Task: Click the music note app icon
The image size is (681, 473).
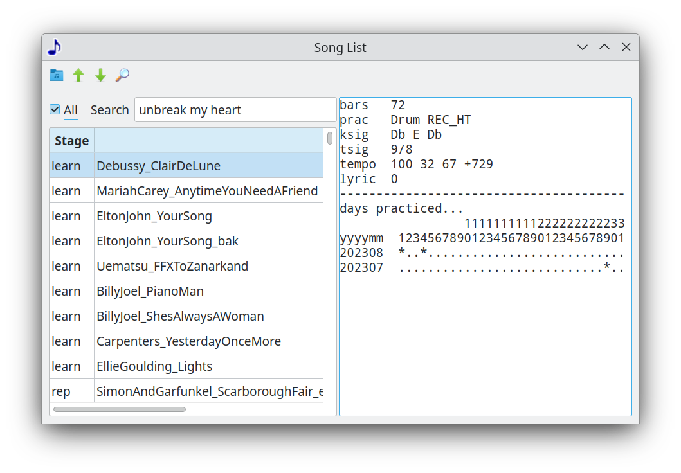Action: coord(55,47)
